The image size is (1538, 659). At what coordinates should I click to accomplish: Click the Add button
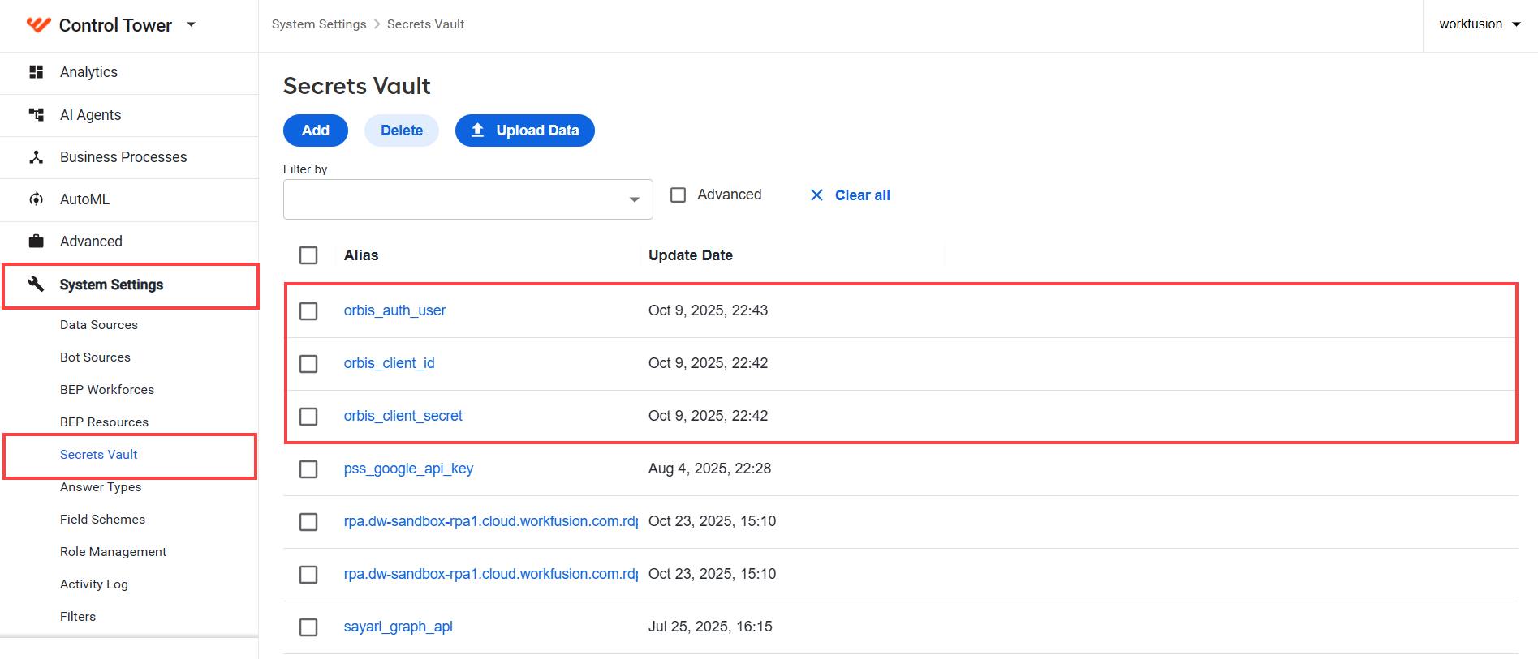pyautogui.click(x=316, y=131)
